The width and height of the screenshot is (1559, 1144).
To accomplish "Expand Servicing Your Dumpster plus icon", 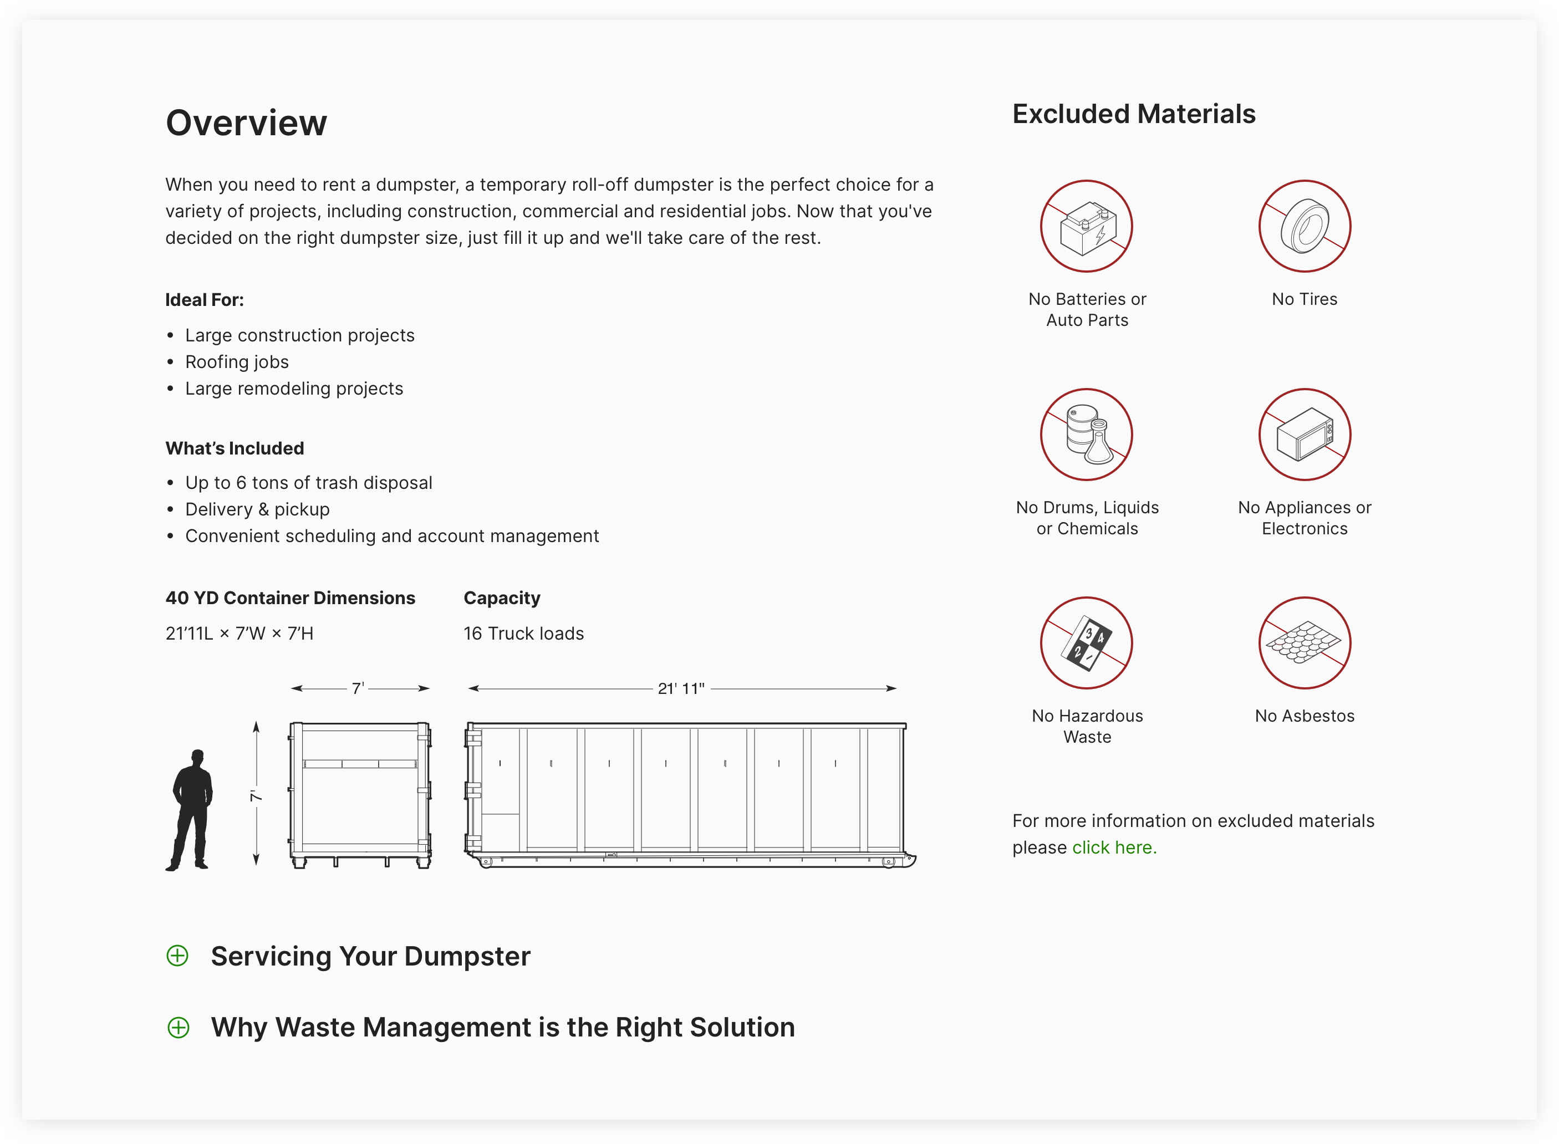I will [x=178, y=956].
